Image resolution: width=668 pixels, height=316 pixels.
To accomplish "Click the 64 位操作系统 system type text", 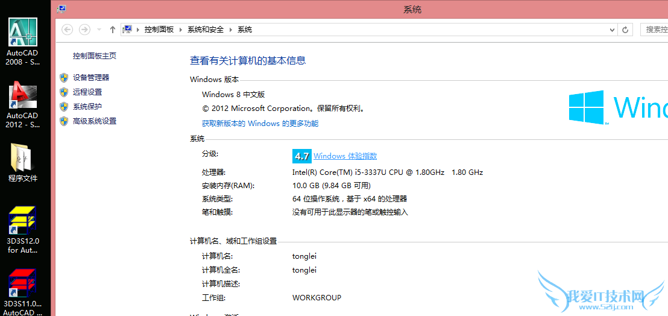I will [x=350, y=198].
